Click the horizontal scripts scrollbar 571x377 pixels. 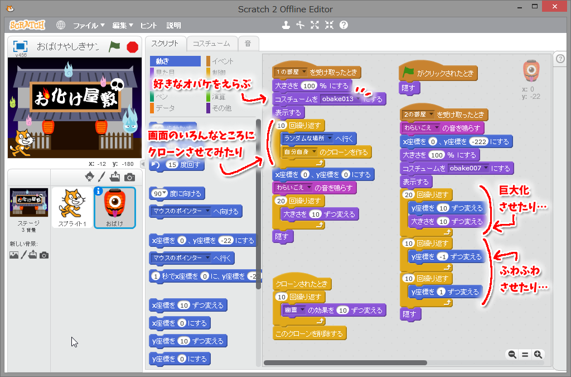pos(345,363)
